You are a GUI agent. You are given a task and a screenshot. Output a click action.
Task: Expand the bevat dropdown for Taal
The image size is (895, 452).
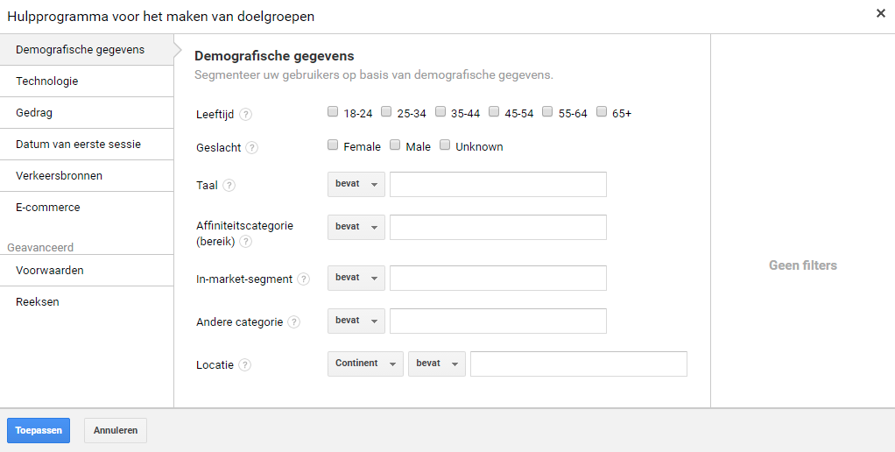(356, 184)
